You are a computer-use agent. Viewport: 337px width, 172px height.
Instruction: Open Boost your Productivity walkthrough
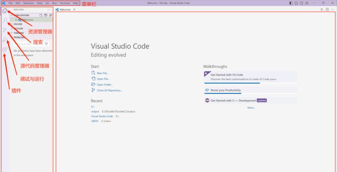250,90
